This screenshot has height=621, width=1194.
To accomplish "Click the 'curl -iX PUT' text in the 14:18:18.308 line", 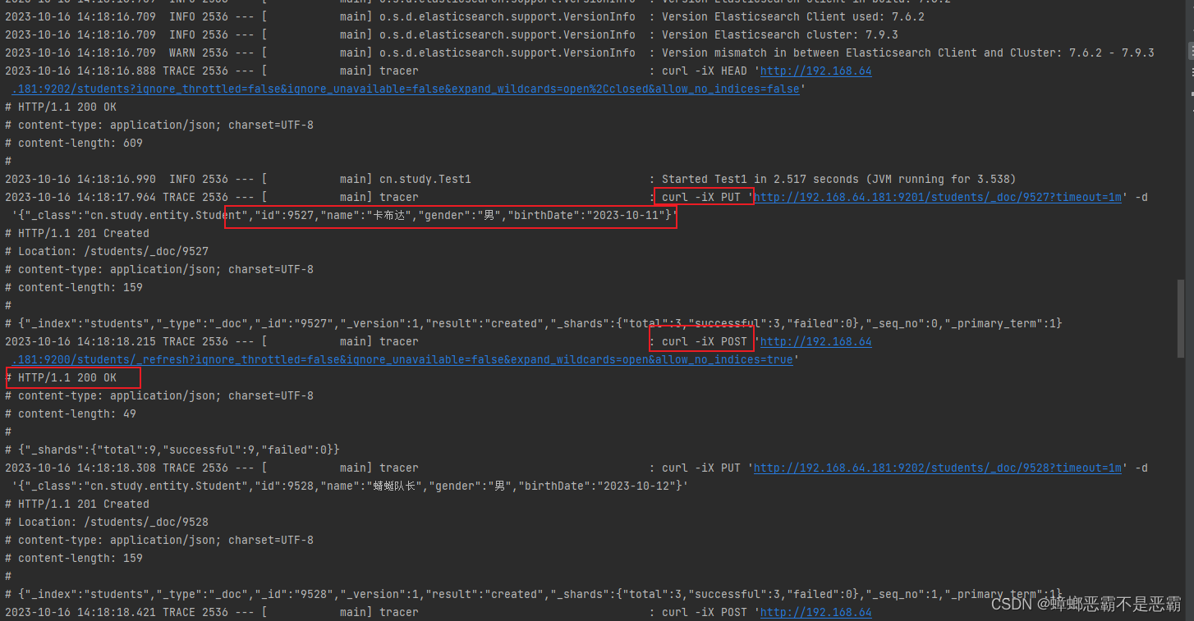I will point(701,468).
